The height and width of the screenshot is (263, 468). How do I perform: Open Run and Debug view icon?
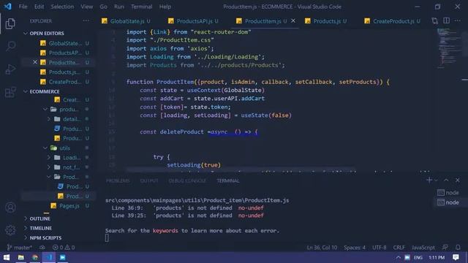[x=10, y=69]
